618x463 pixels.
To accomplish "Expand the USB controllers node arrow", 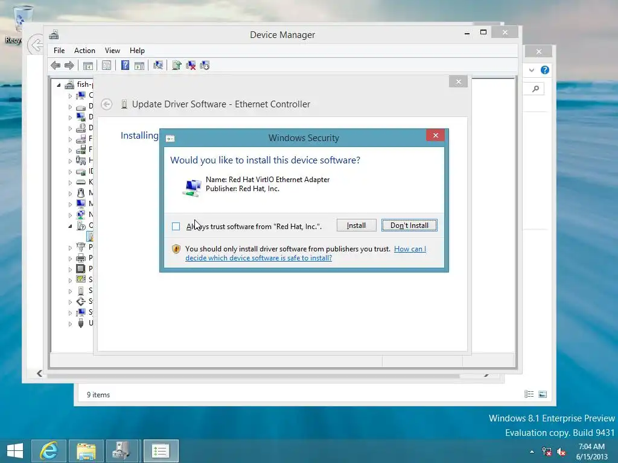I will pyautogui.click(x=70, y=324).
